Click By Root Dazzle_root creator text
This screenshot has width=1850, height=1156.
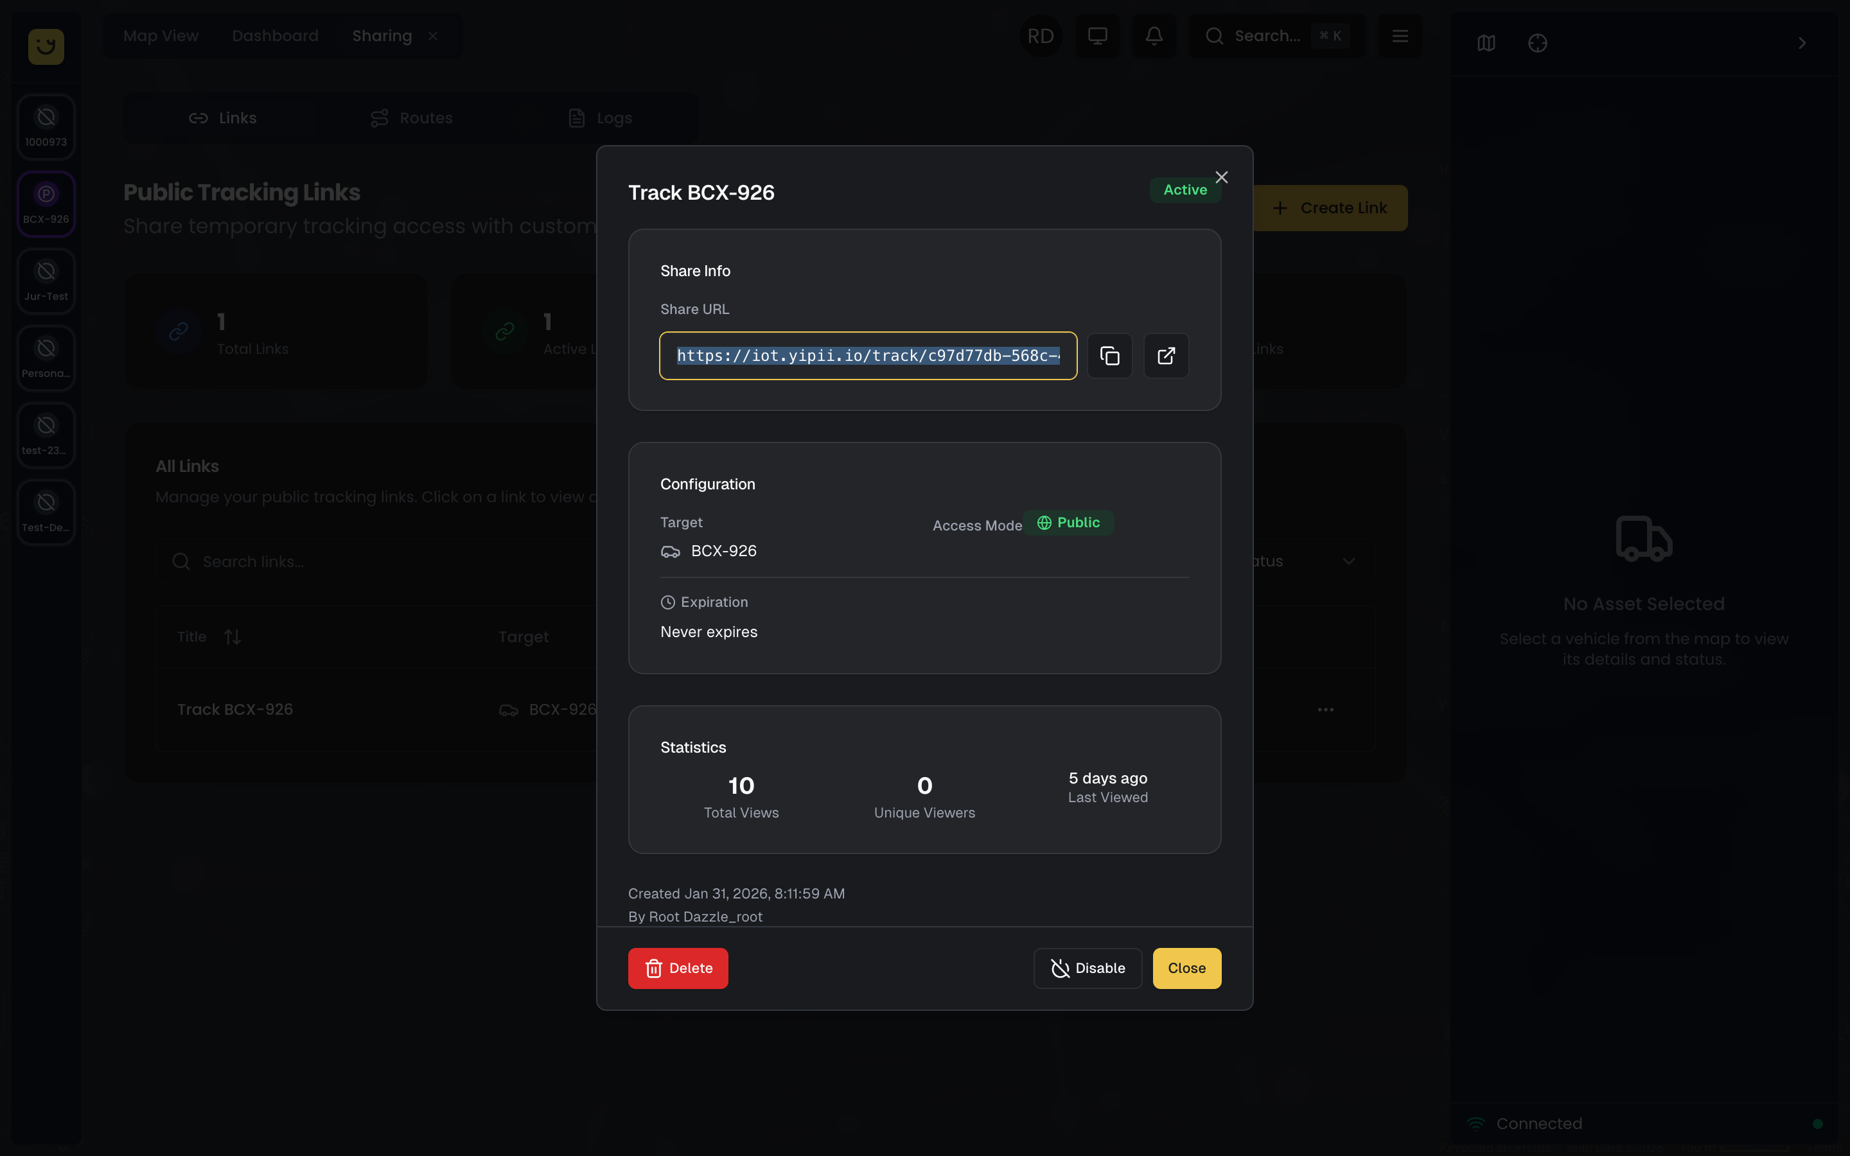click(x=695, y=916)
